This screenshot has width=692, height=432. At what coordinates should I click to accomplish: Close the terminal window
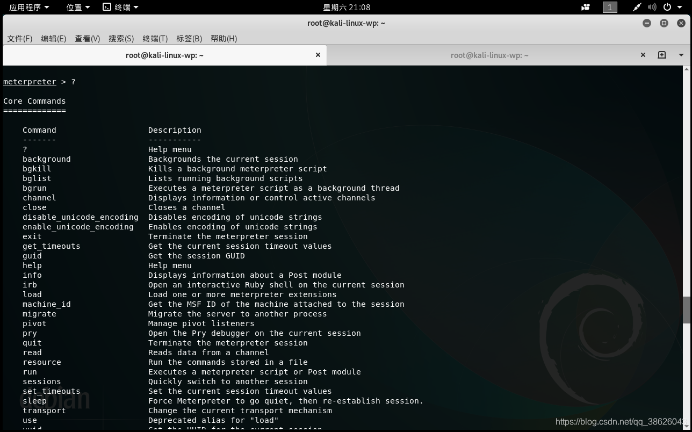(x=681, y=23)
